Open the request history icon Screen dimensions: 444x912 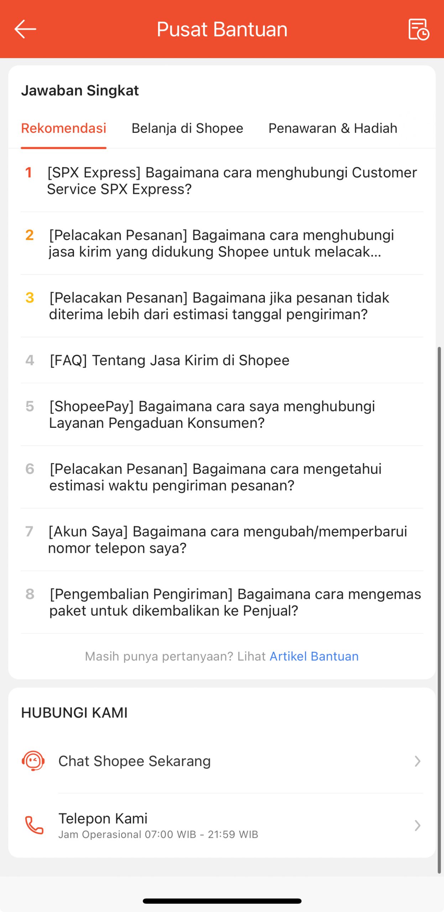pyautogui.click(x=418, y=29)
